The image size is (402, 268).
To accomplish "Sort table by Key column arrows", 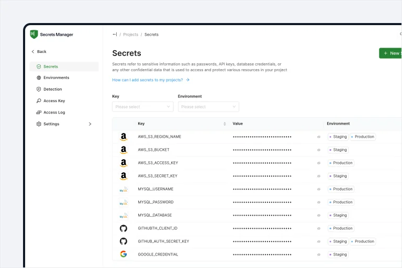I will point(225,124).
